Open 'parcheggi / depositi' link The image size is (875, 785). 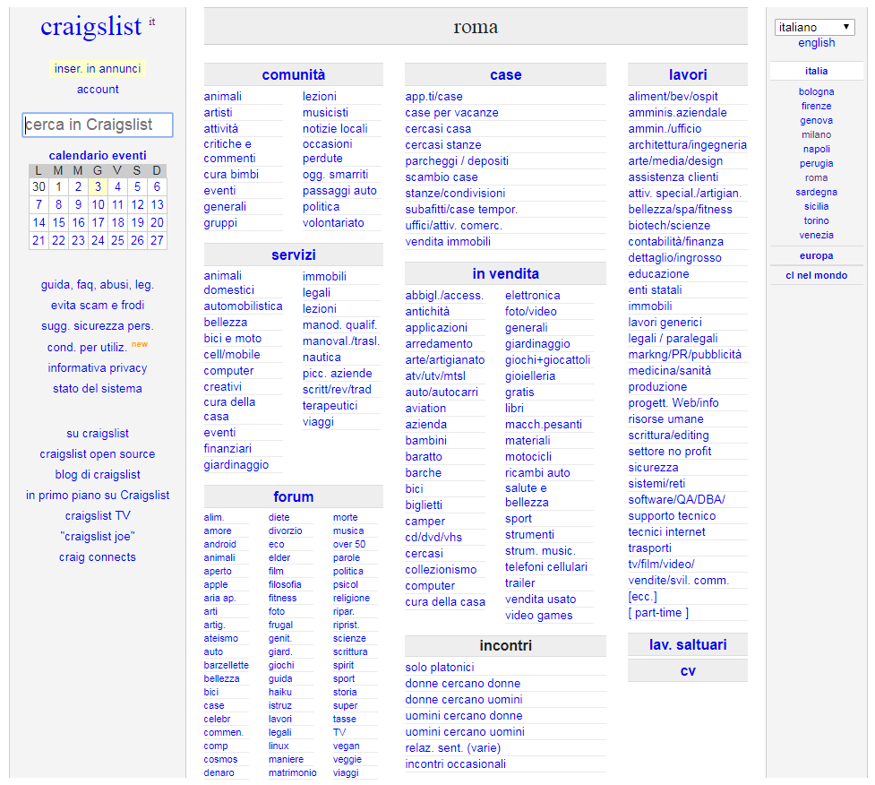[x=457, y=160]
